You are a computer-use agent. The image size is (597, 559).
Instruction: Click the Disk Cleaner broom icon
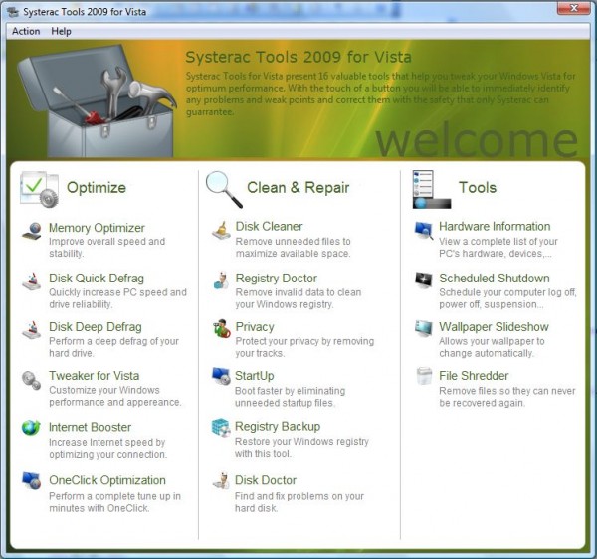(x=221, y=230)
